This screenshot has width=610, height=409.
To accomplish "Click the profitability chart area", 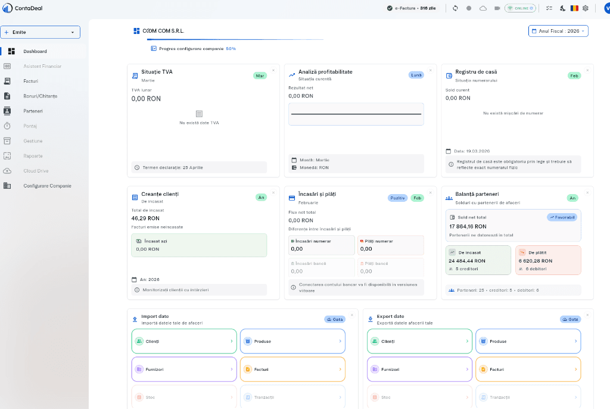I will pos(356,114).
